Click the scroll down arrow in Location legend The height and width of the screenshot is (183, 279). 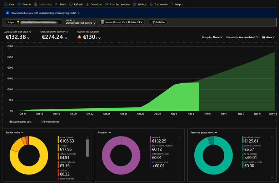[x=179, y=178]
